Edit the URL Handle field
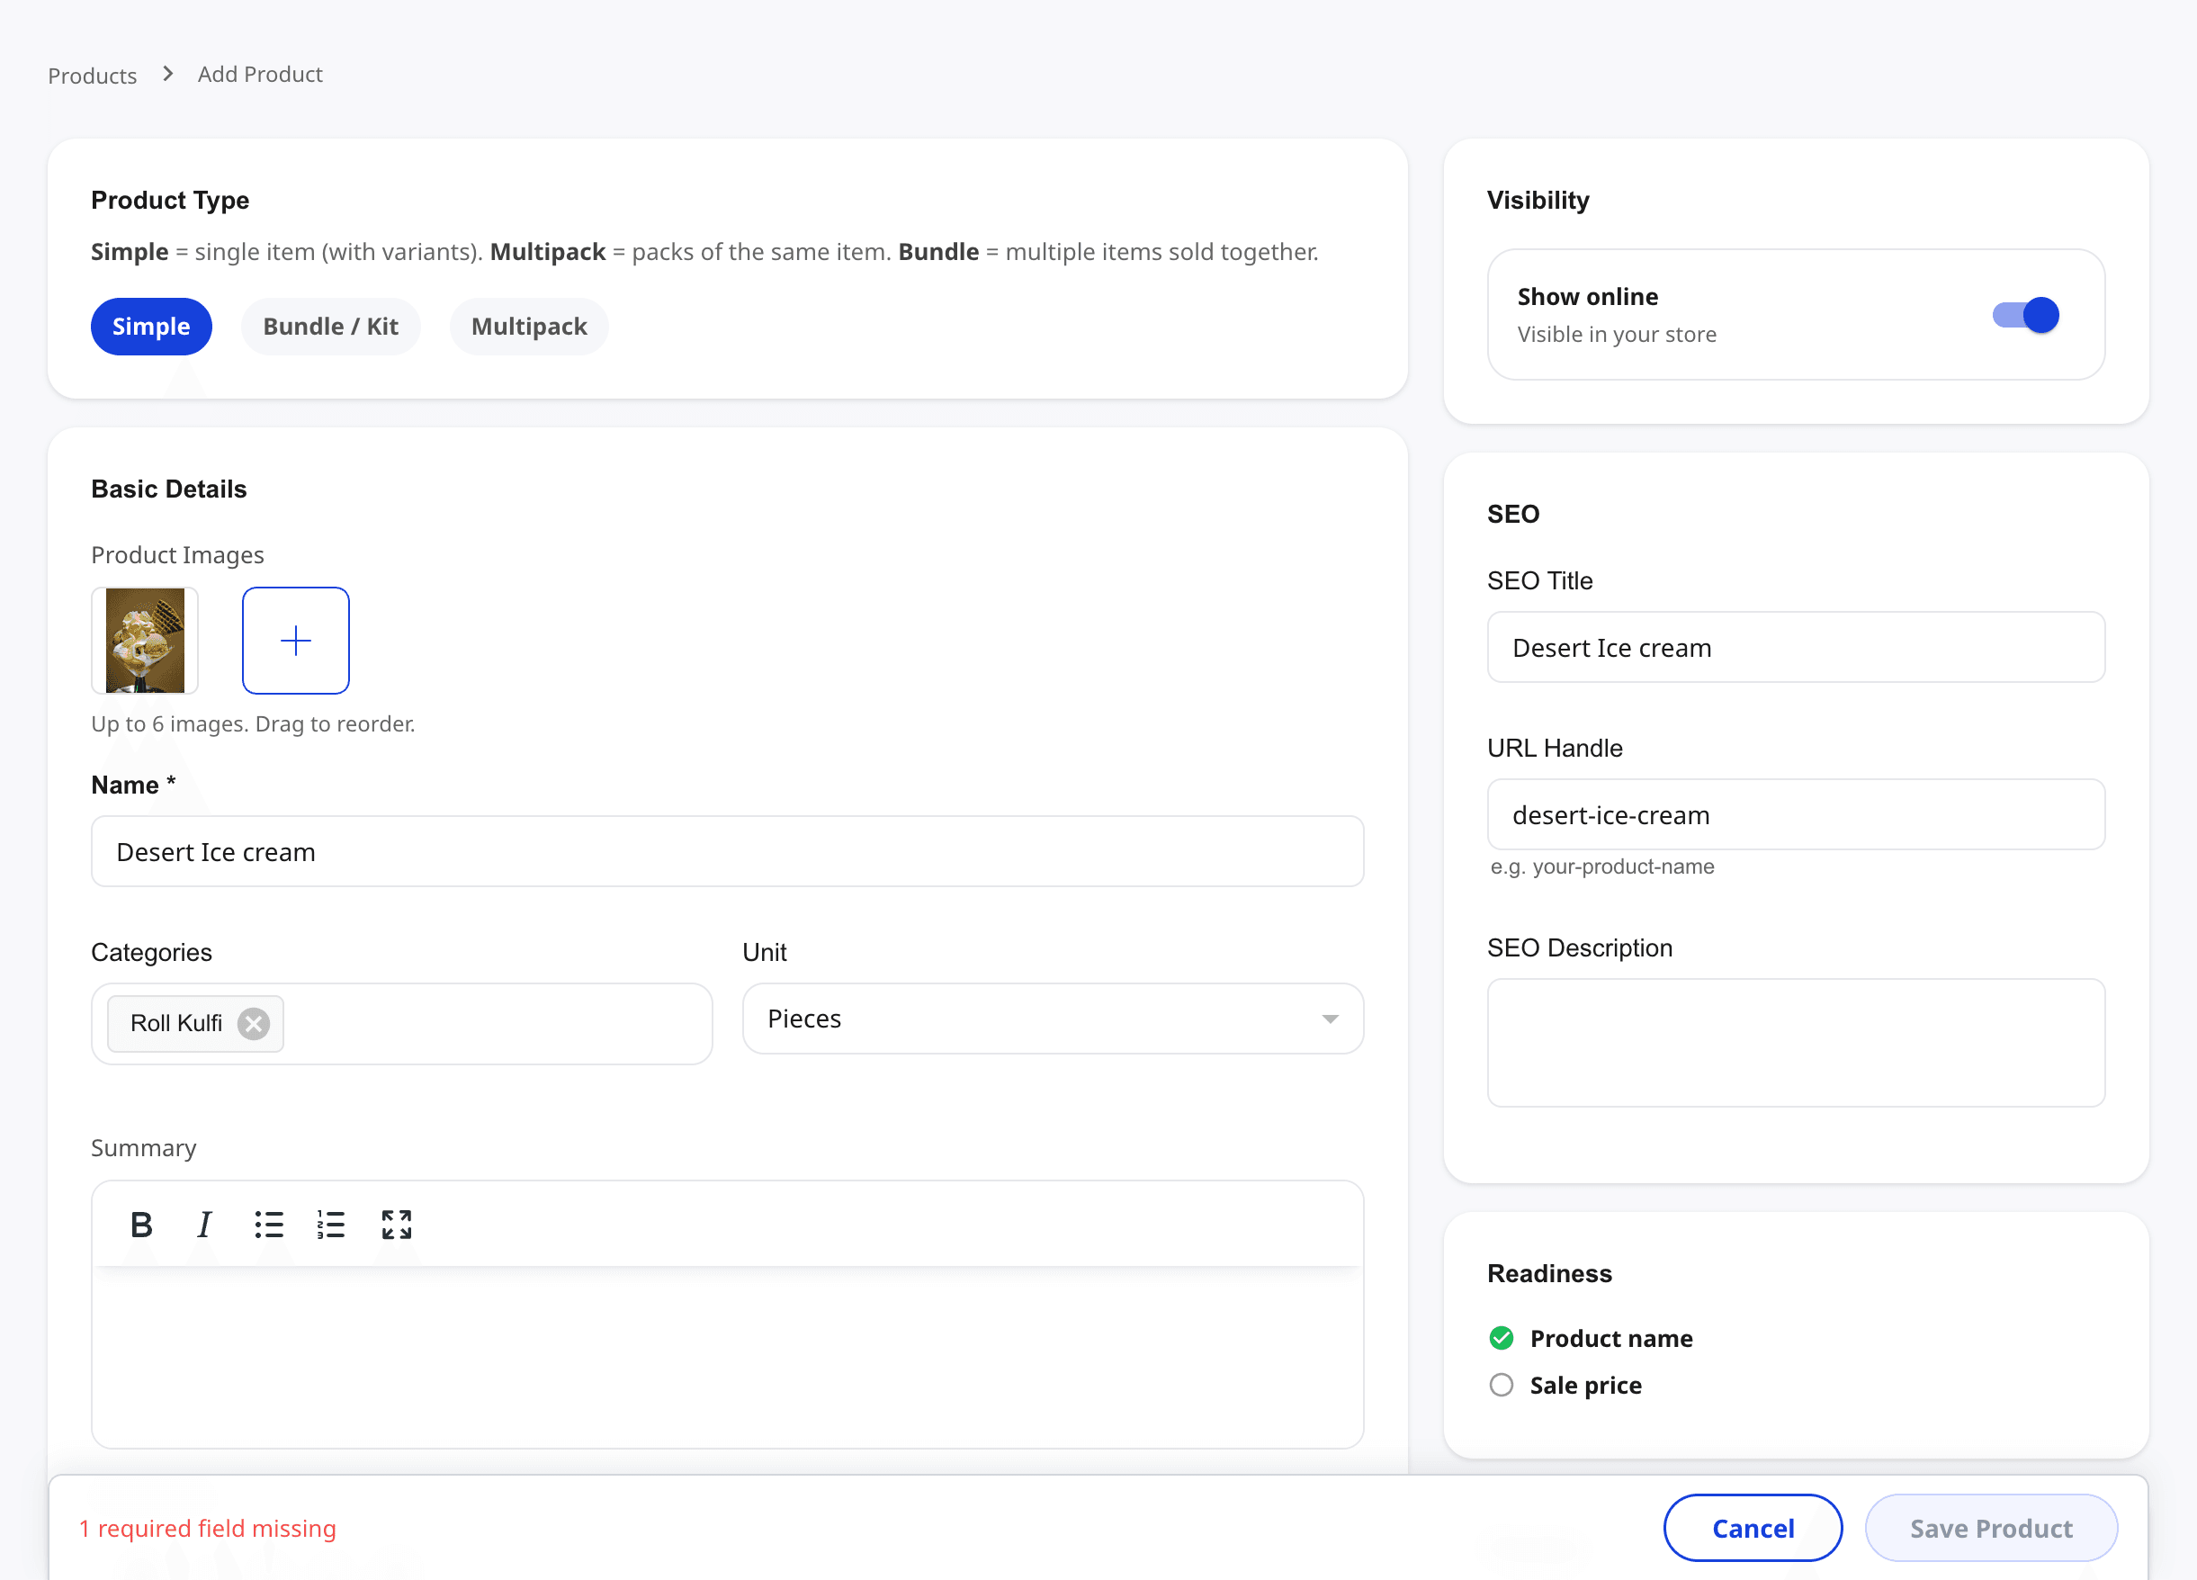The height and width of the screenshot is (1580, 2197). click(1796, 814)
